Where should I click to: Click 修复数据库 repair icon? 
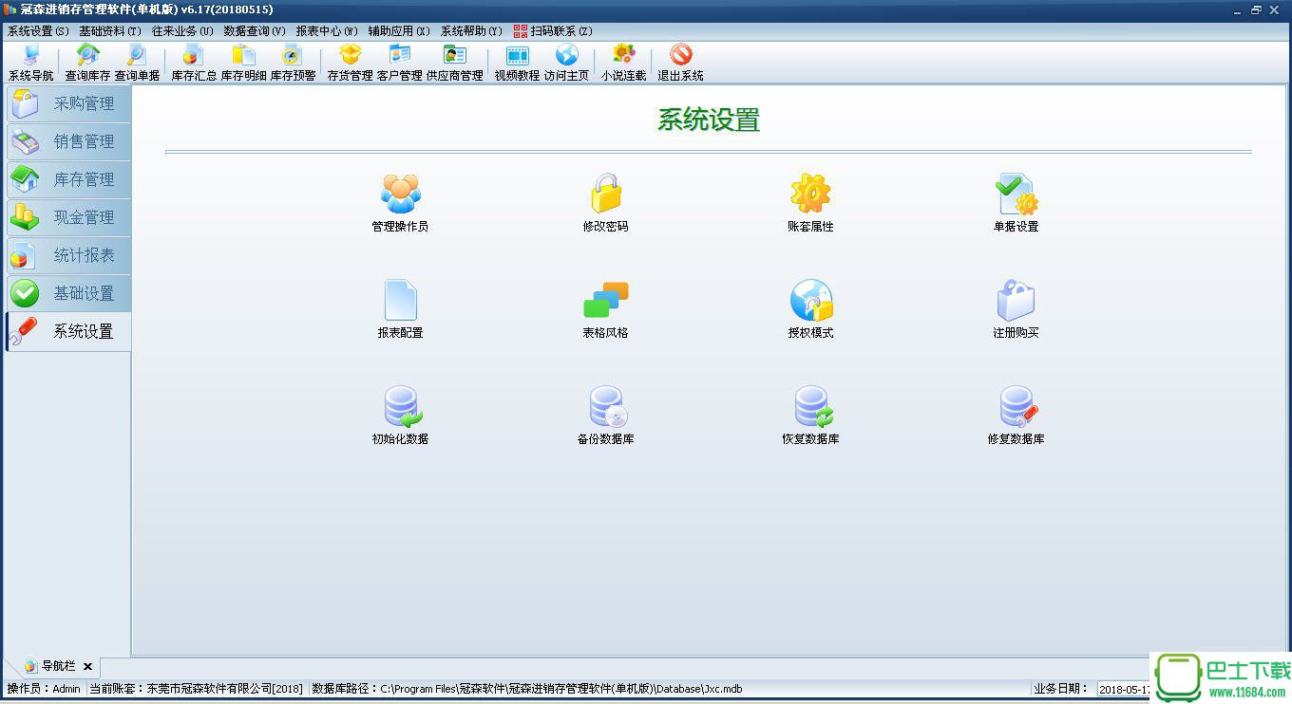point(1017,406)
